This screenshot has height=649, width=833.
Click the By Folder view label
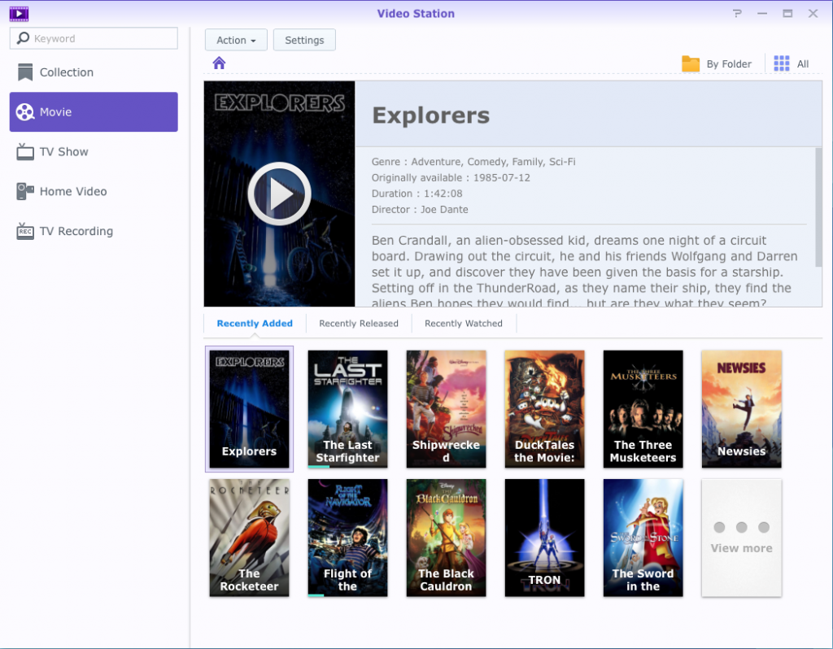coord(729,64)
